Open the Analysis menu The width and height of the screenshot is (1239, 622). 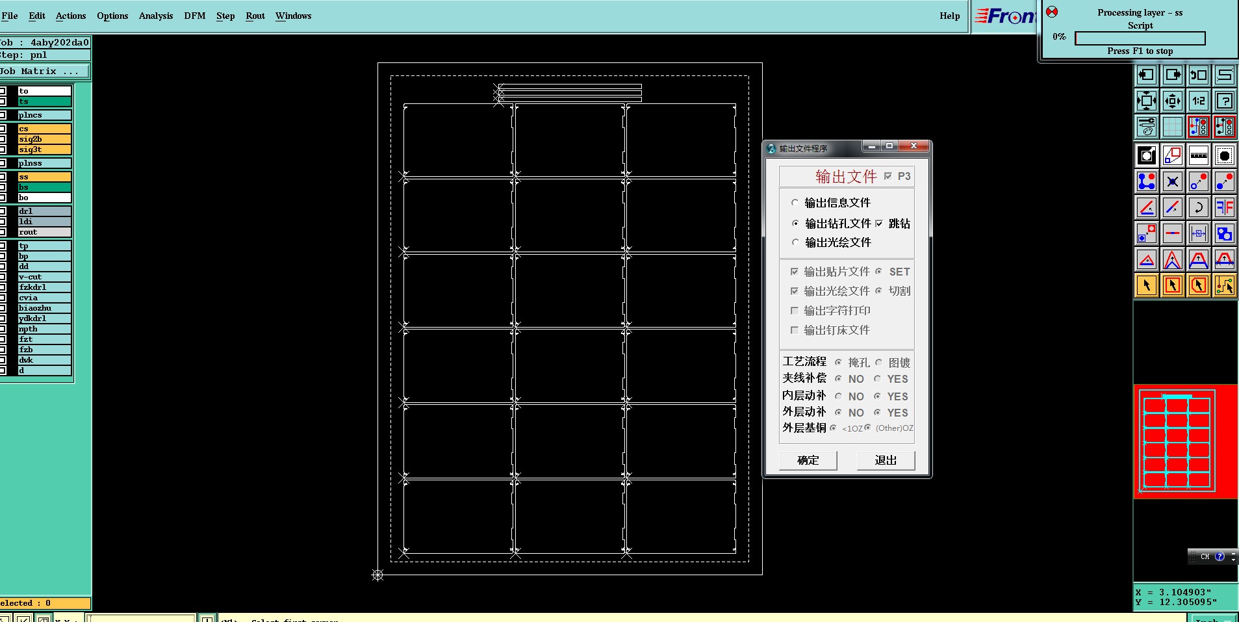156,16
